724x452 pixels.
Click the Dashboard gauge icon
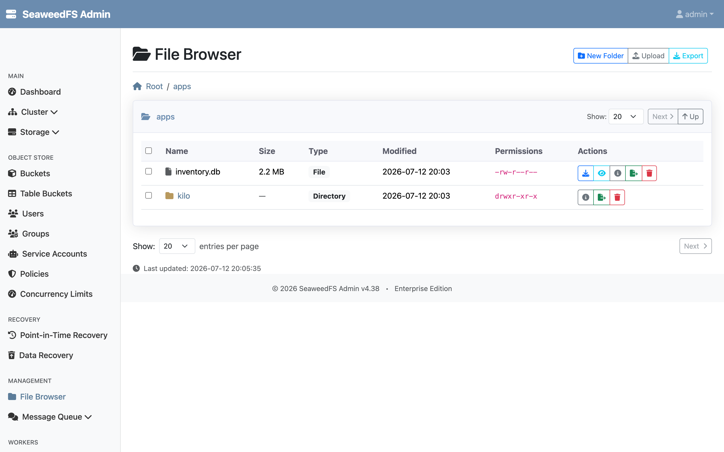click(x=12, y=92)
